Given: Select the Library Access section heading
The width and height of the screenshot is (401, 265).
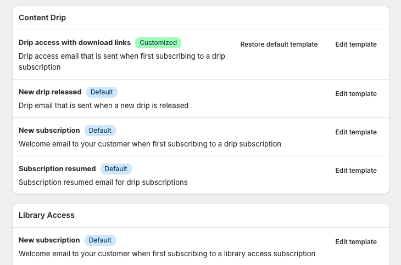Looking at the screenshot, I should click(x=47, y=215).
